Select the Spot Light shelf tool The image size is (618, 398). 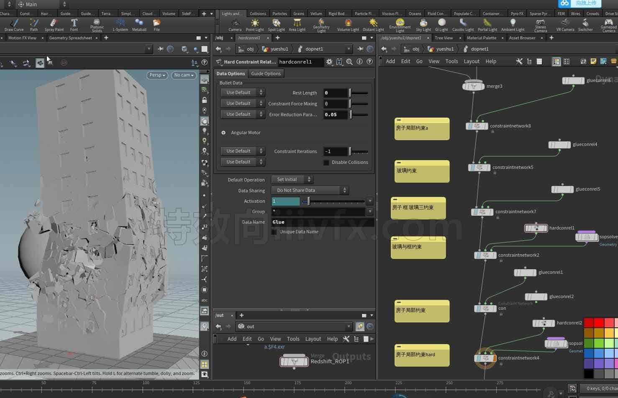coord(276,25)
